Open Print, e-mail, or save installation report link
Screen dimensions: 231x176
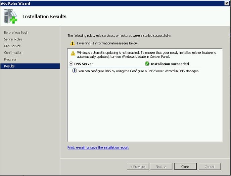click(98, 147)
